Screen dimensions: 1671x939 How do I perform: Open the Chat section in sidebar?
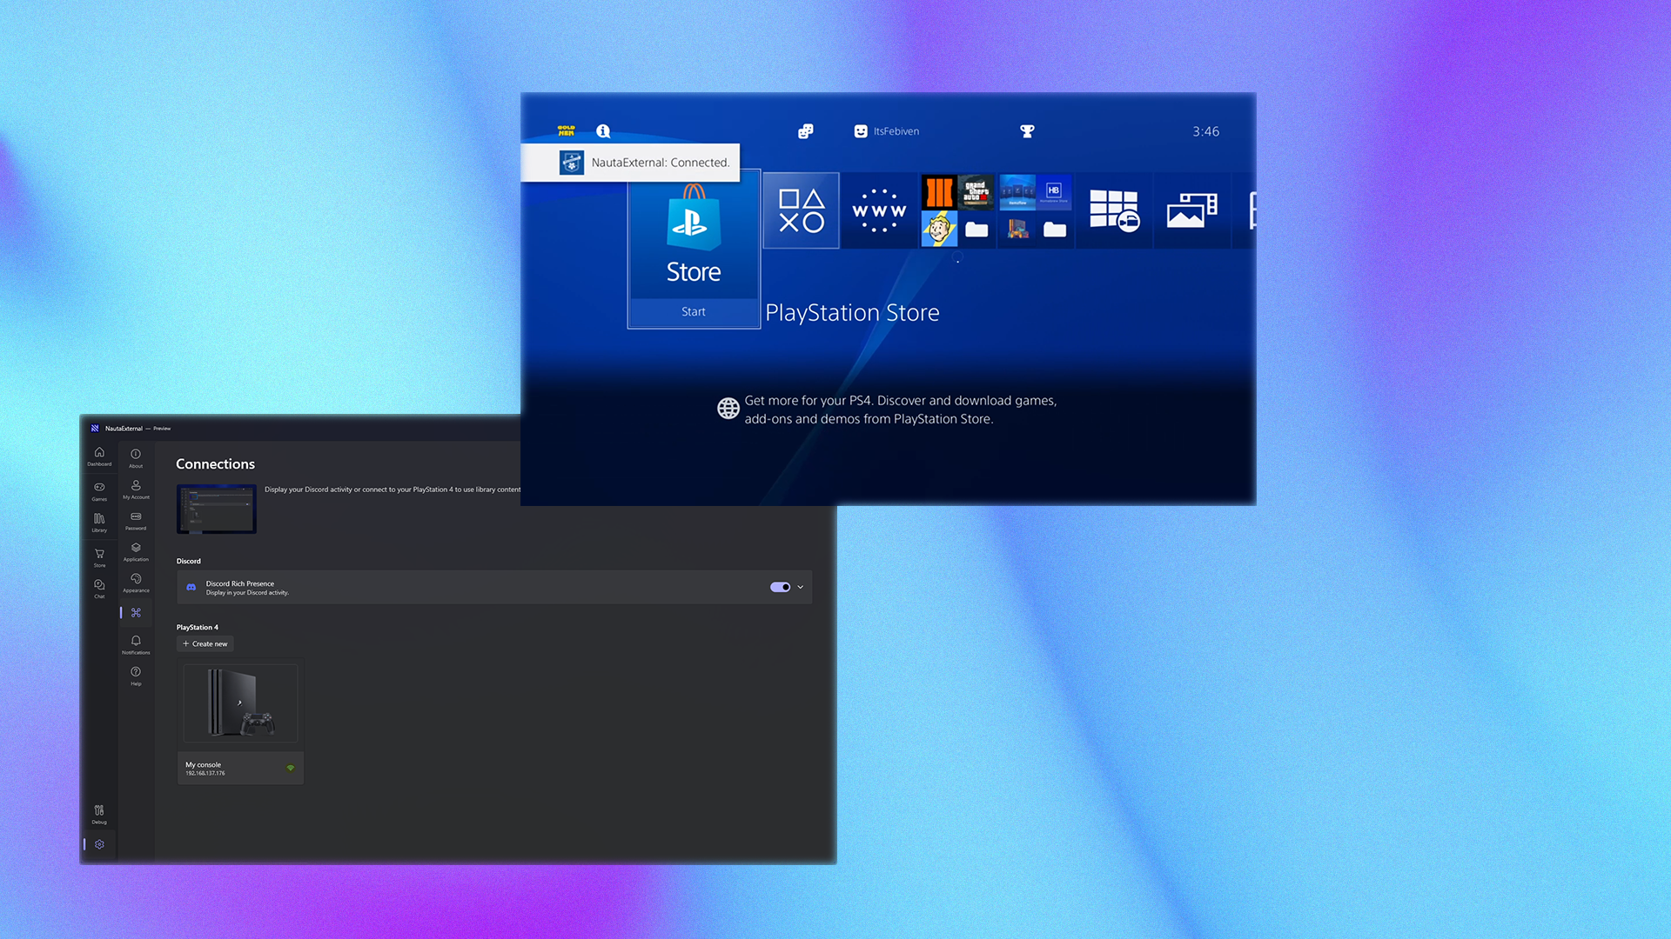(x=99, y=589)
